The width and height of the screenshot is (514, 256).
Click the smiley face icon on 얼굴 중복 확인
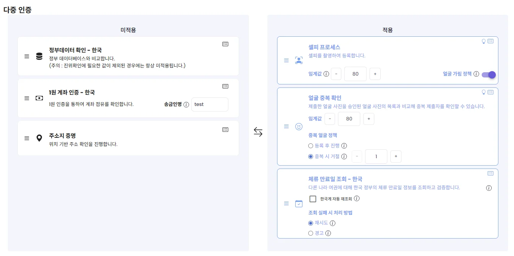299,126
